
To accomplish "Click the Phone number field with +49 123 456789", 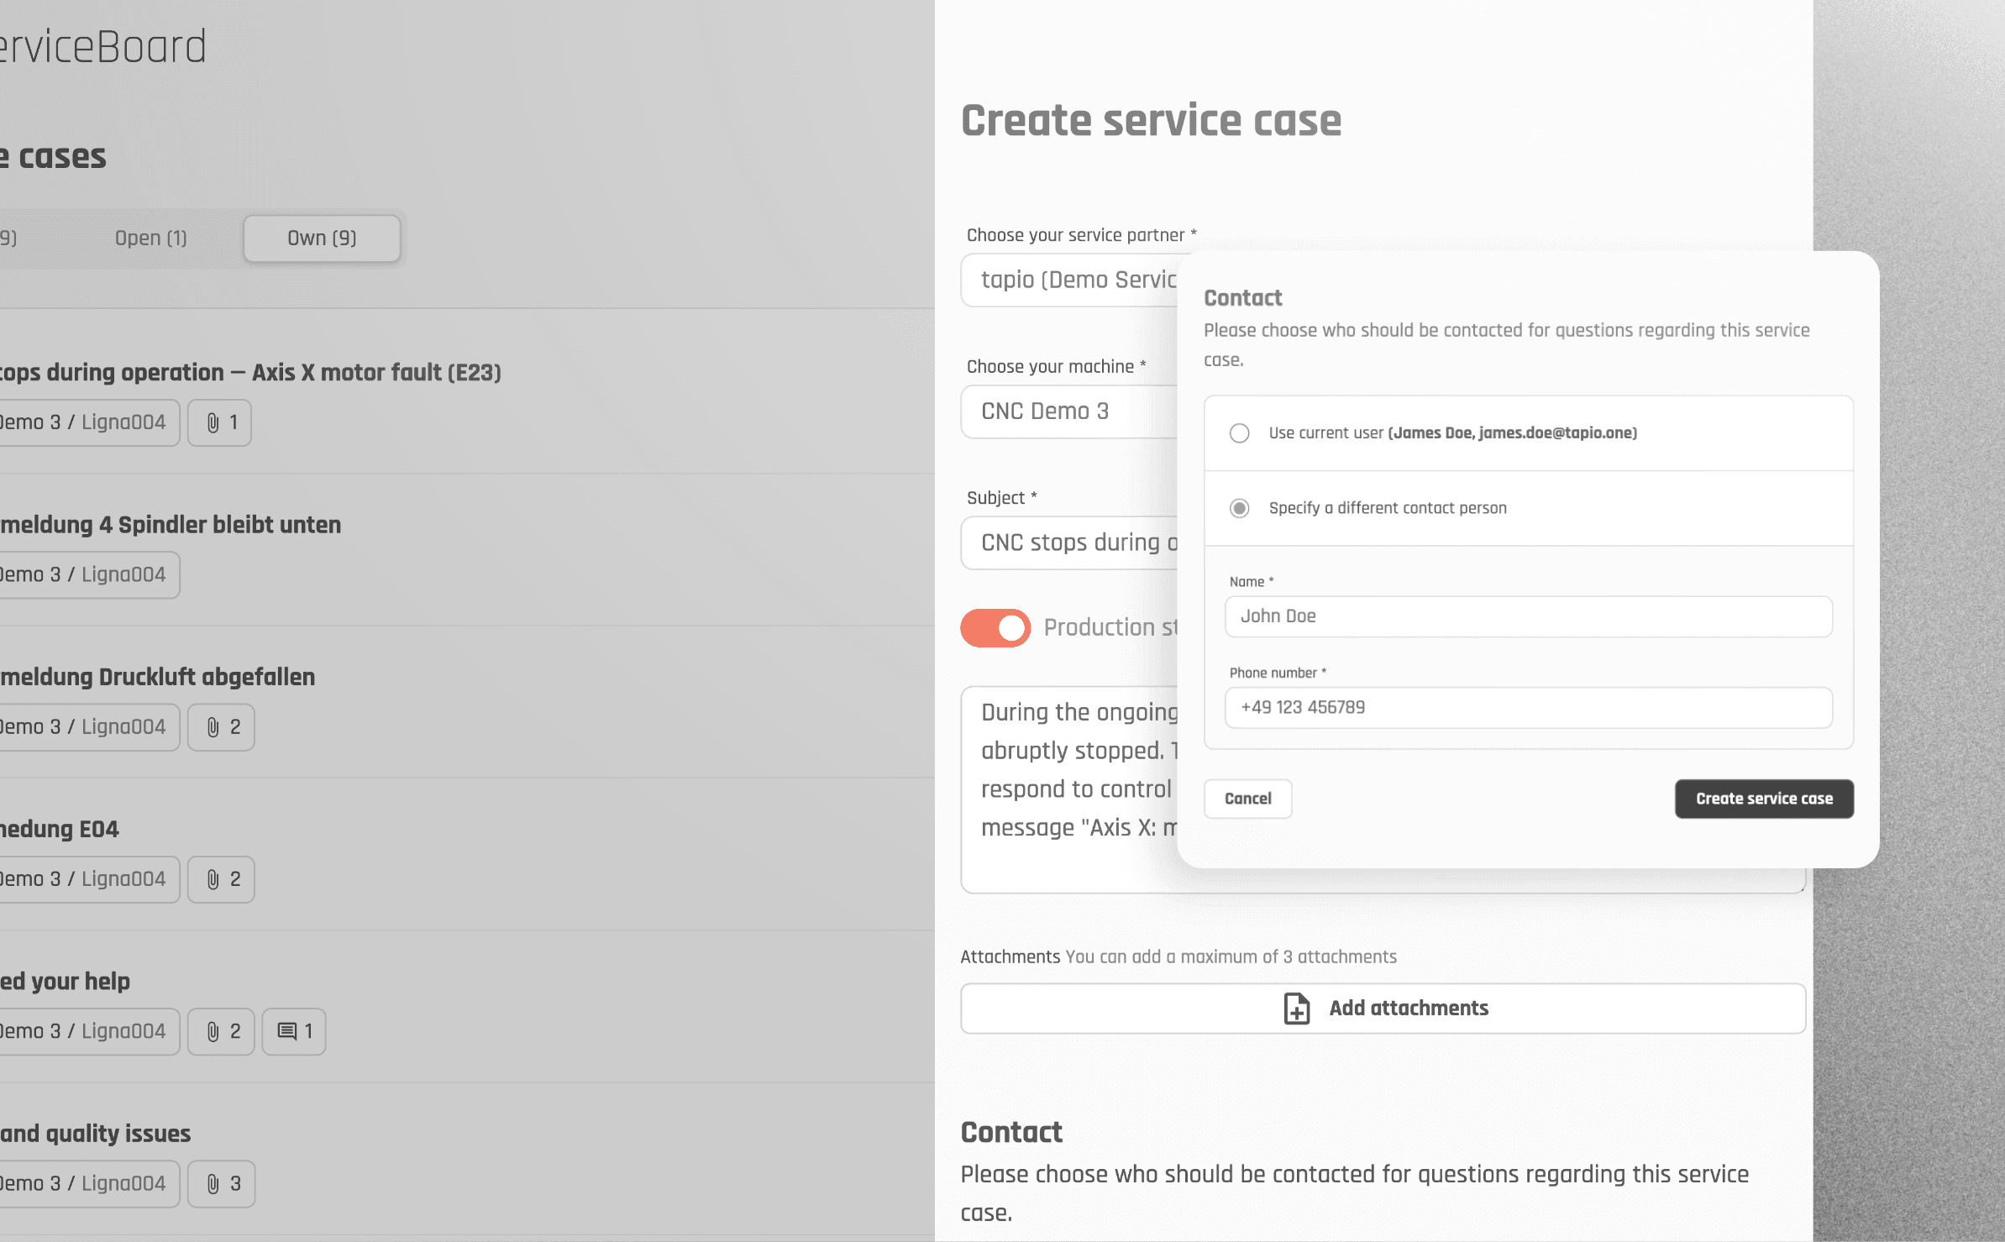I will (1527, 708).
